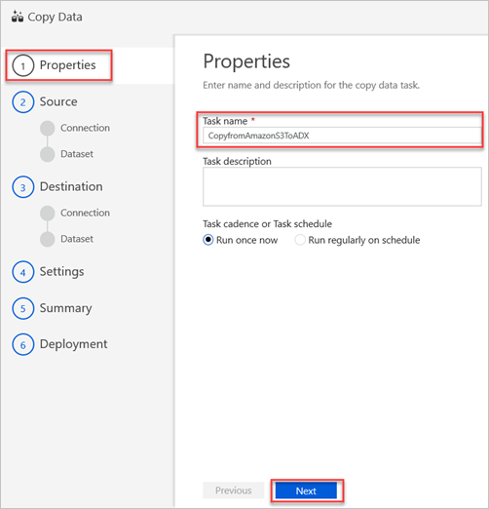
Task: Click the Destination Dataset node dot
Action: (48, 239)
